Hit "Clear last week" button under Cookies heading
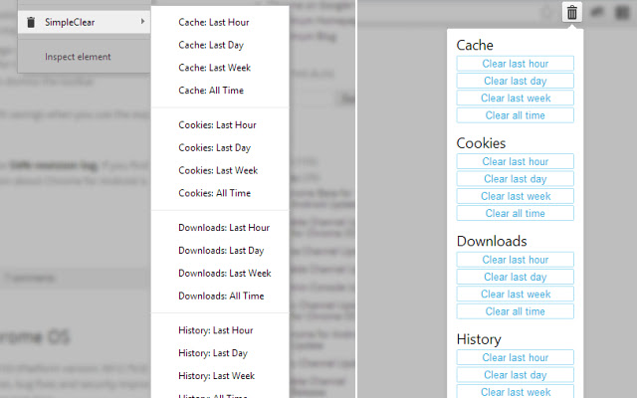Screen dimensions: 637x398 click(x=516, y=196)
